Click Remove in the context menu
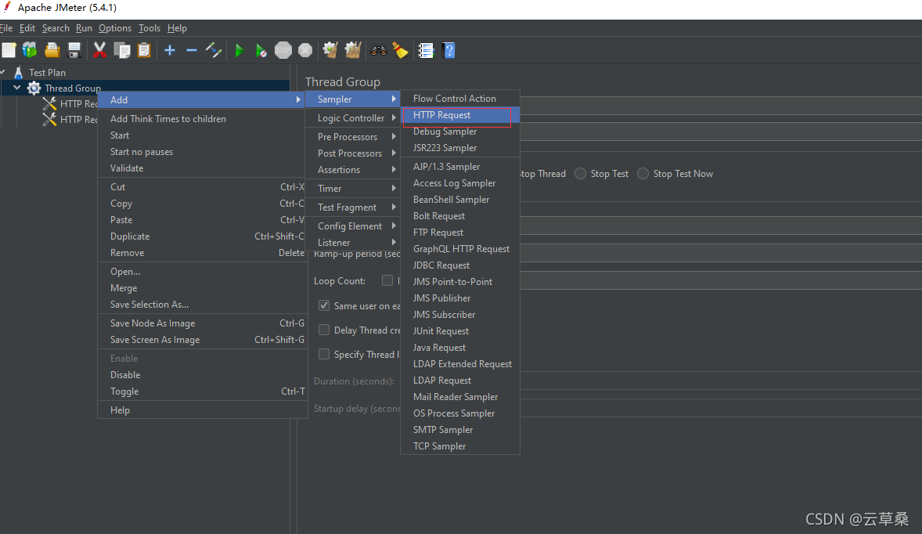 point(202,253)
